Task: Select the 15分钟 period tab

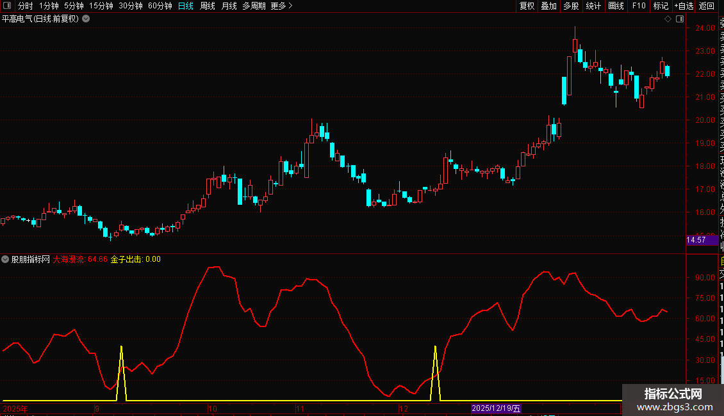Action: tap(101, 6)
